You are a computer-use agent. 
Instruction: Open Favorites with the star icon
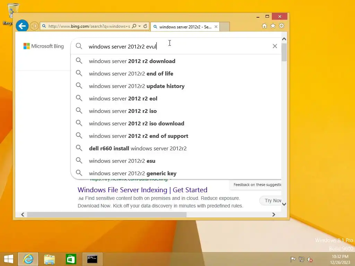tap(273, 26)
